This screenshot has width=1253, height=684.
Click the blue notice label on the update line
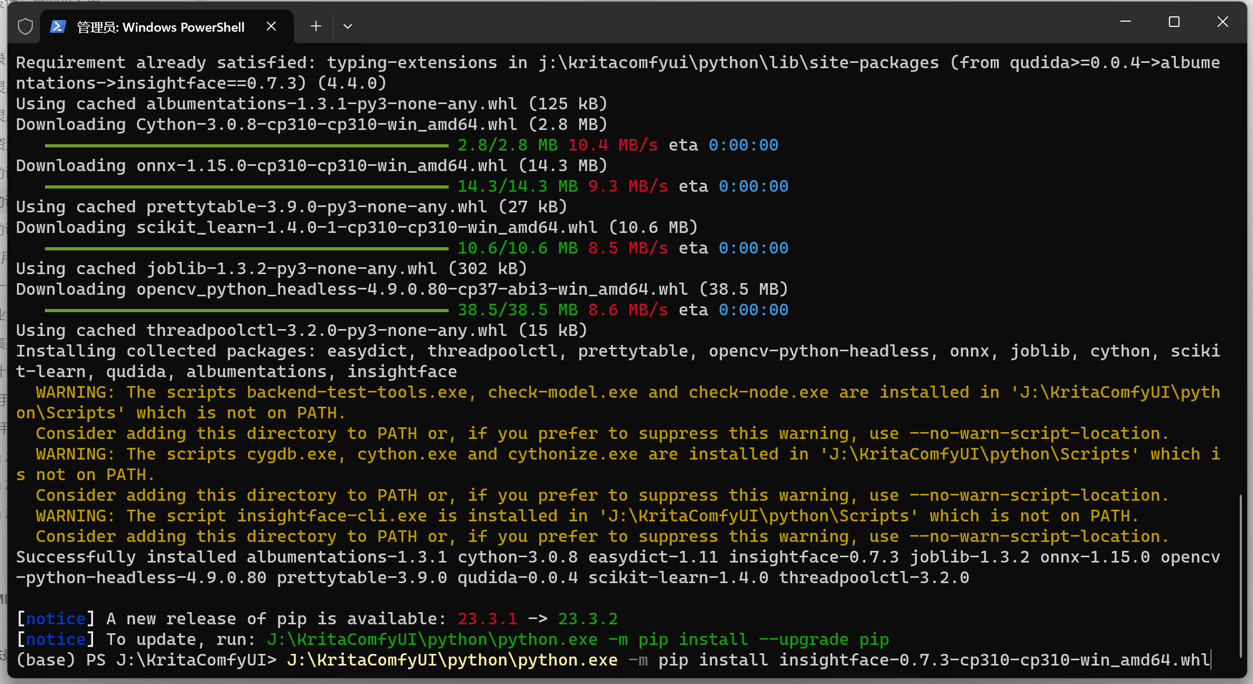pyautogui.click(x=56, y=640)
